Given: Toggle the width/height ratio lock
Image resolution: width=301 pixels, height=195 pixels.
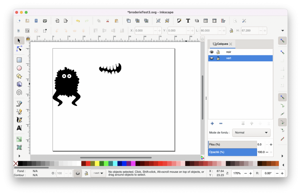Looking at the screenshot, I should [231, 31].
